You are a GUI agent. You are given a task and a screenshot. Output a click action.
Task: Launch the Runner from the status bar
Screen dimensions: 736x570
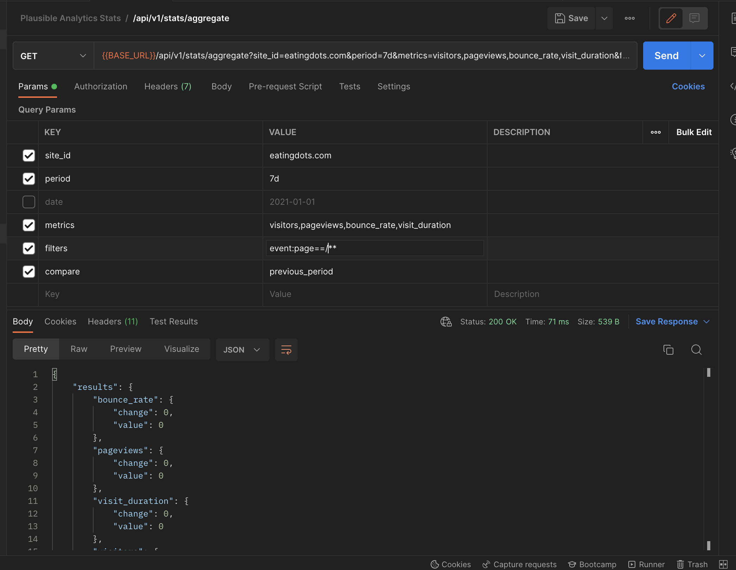(647, 564)
